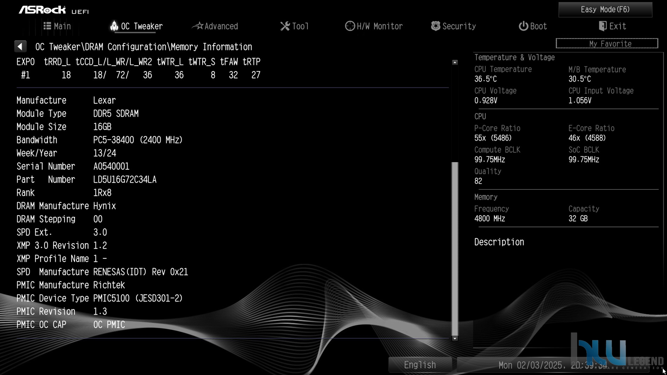Click the OC Tweaker rocket icon
The image size is (667, 375).
pos(114,26)
